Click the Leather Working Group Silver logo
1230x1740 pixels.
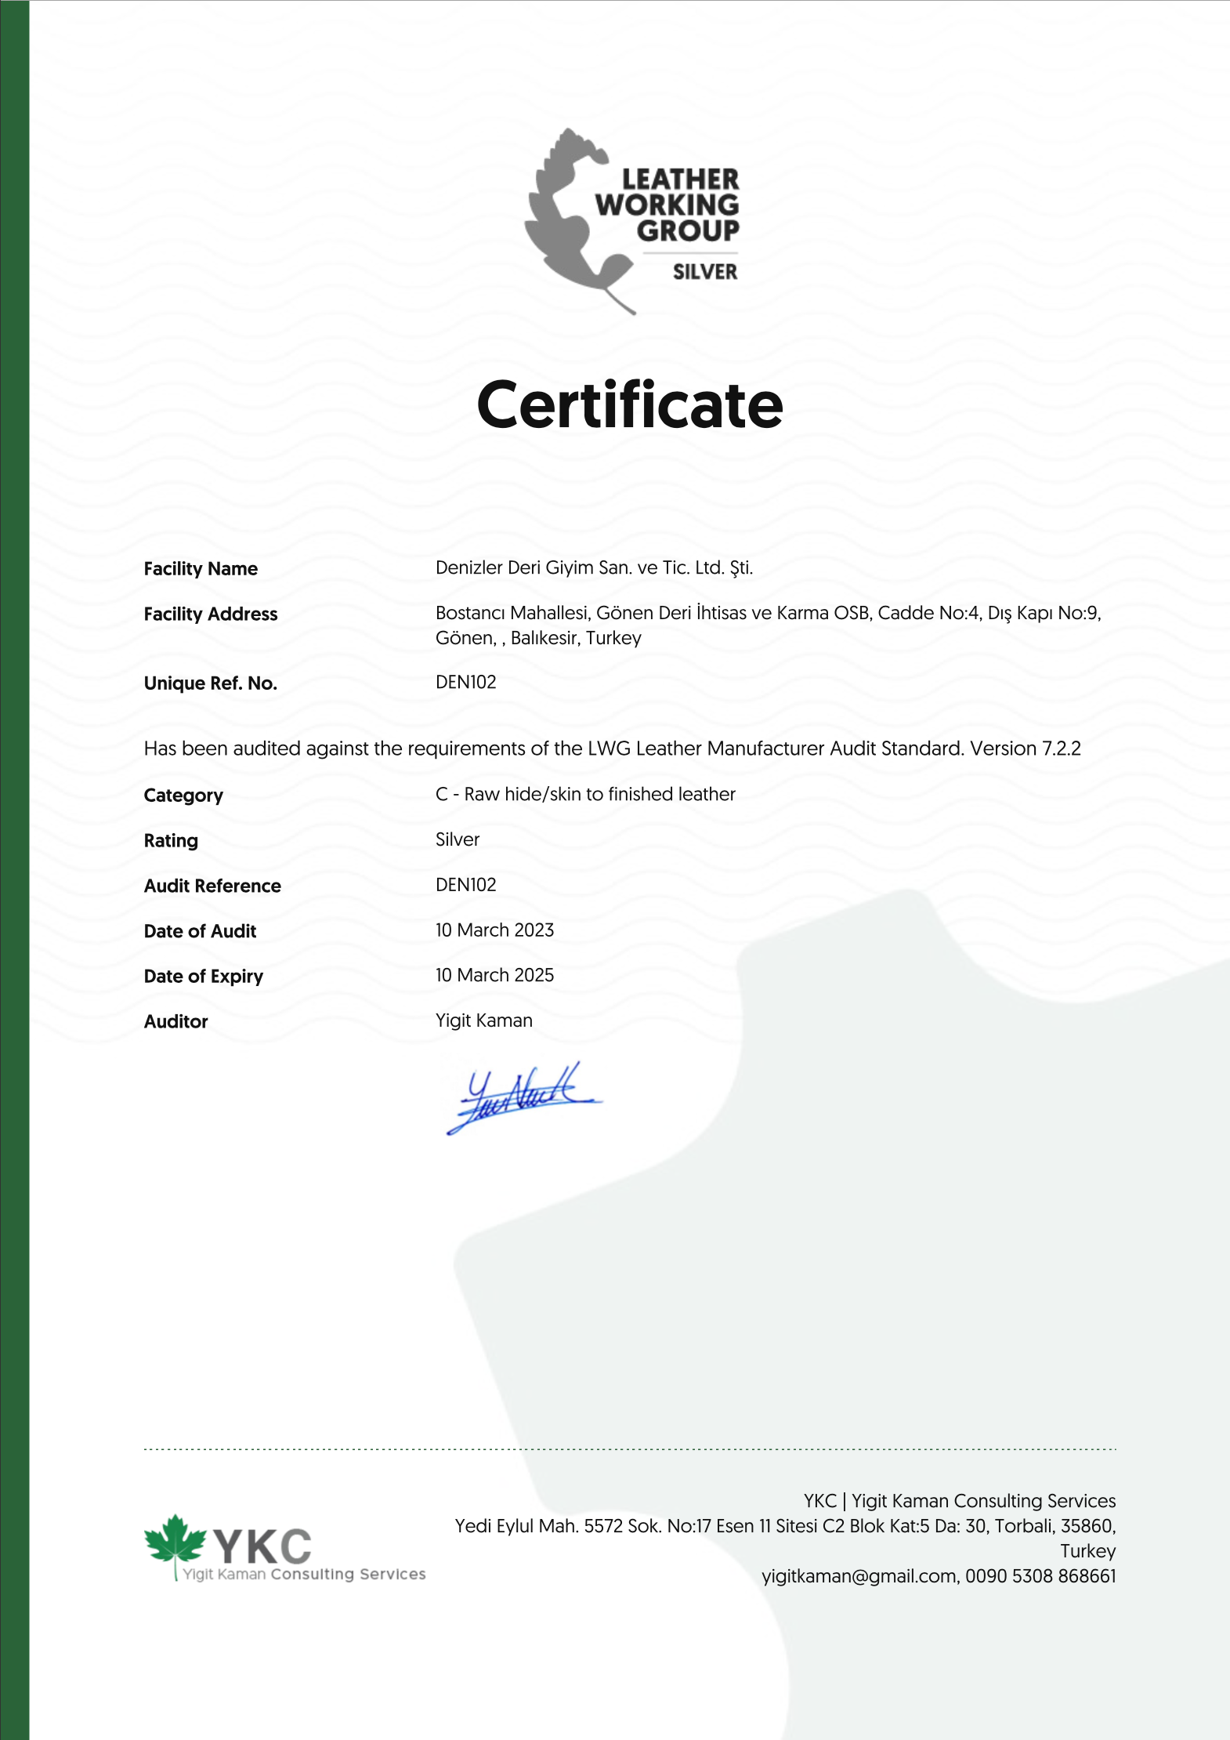[x=631, y=221]
